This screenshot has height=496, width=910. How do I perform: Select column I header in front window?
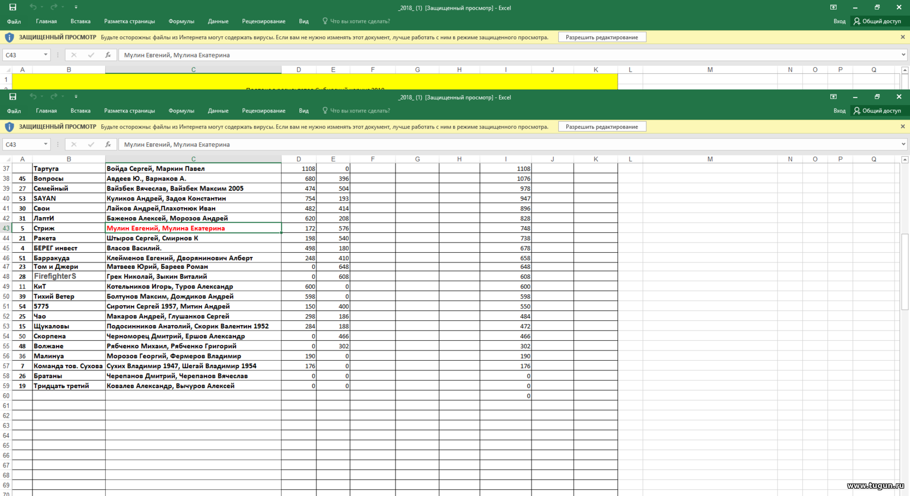click(505, 159)
